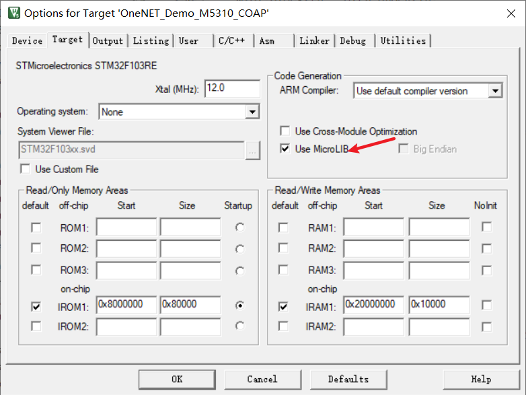Click the IRAM2 Size field
The image size is (526, 395).
point(439,327)
